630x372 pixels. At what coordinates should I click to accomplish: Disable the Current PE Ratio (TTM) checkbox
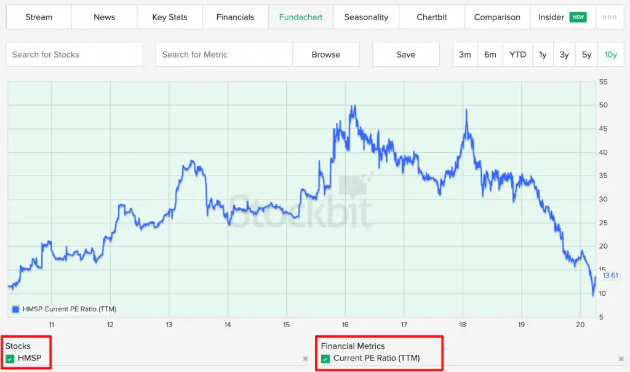[325, 358]
